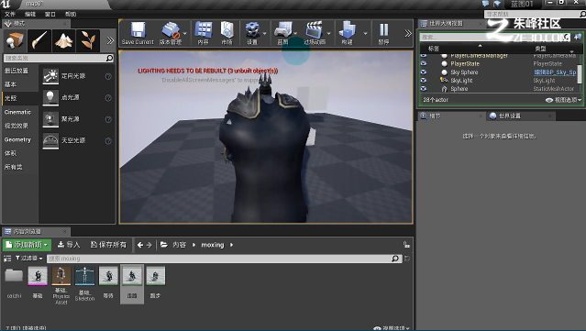The width and height of the screenshot is (586, 331).
Task: Open the 市场 marketplace toolbar icon
Action: [227, 33]
